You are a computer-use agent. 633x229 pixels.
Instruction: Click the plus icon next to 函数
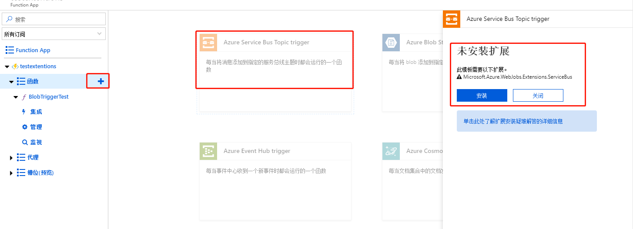point(100,81)
